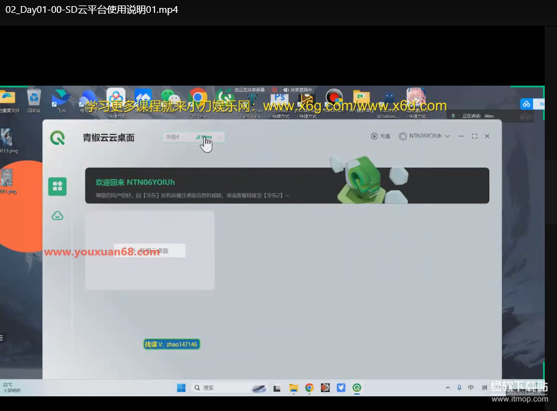Click the 正在讲话: Alec speaker label

pyautogui.click(x=478, y=116)
